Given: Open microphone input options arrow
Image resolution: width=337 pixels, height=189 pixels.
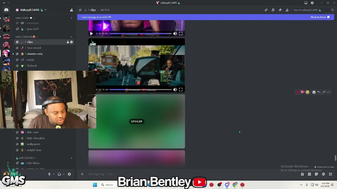Looking at the screenshot, I should [54, 174].
